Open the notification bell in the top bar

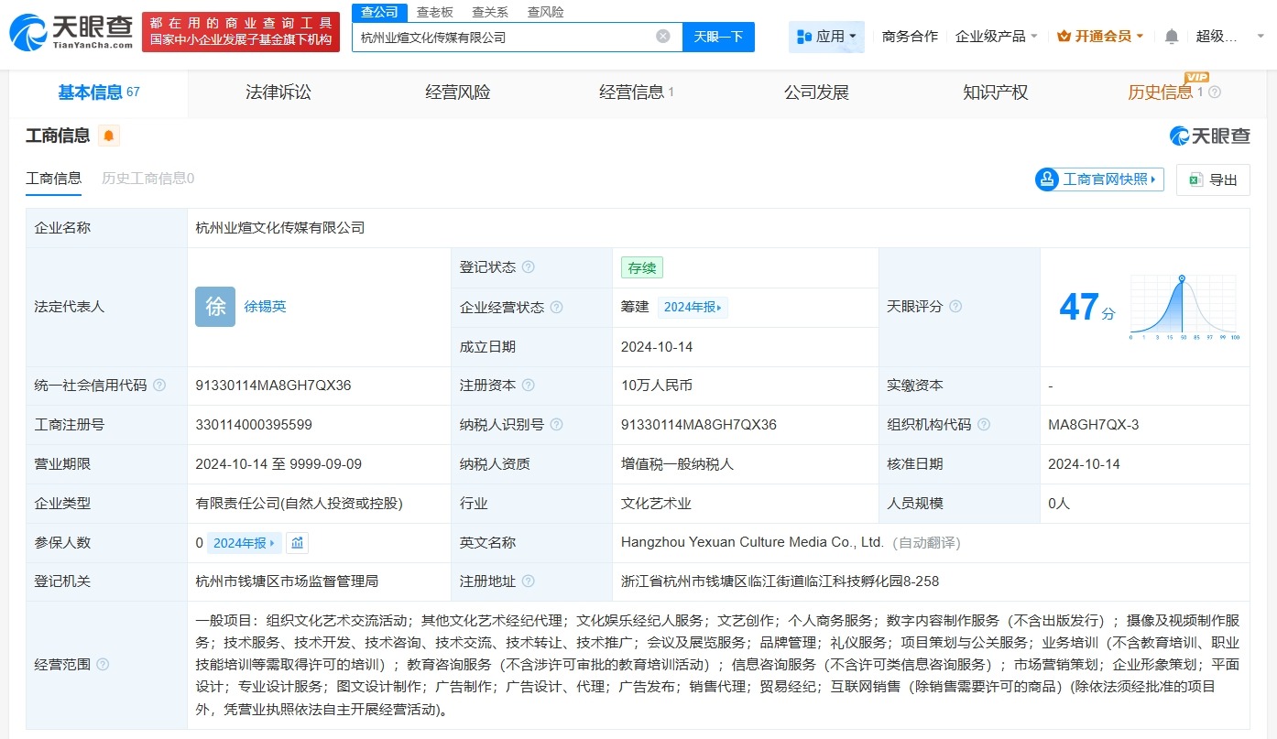point(1171,33)
